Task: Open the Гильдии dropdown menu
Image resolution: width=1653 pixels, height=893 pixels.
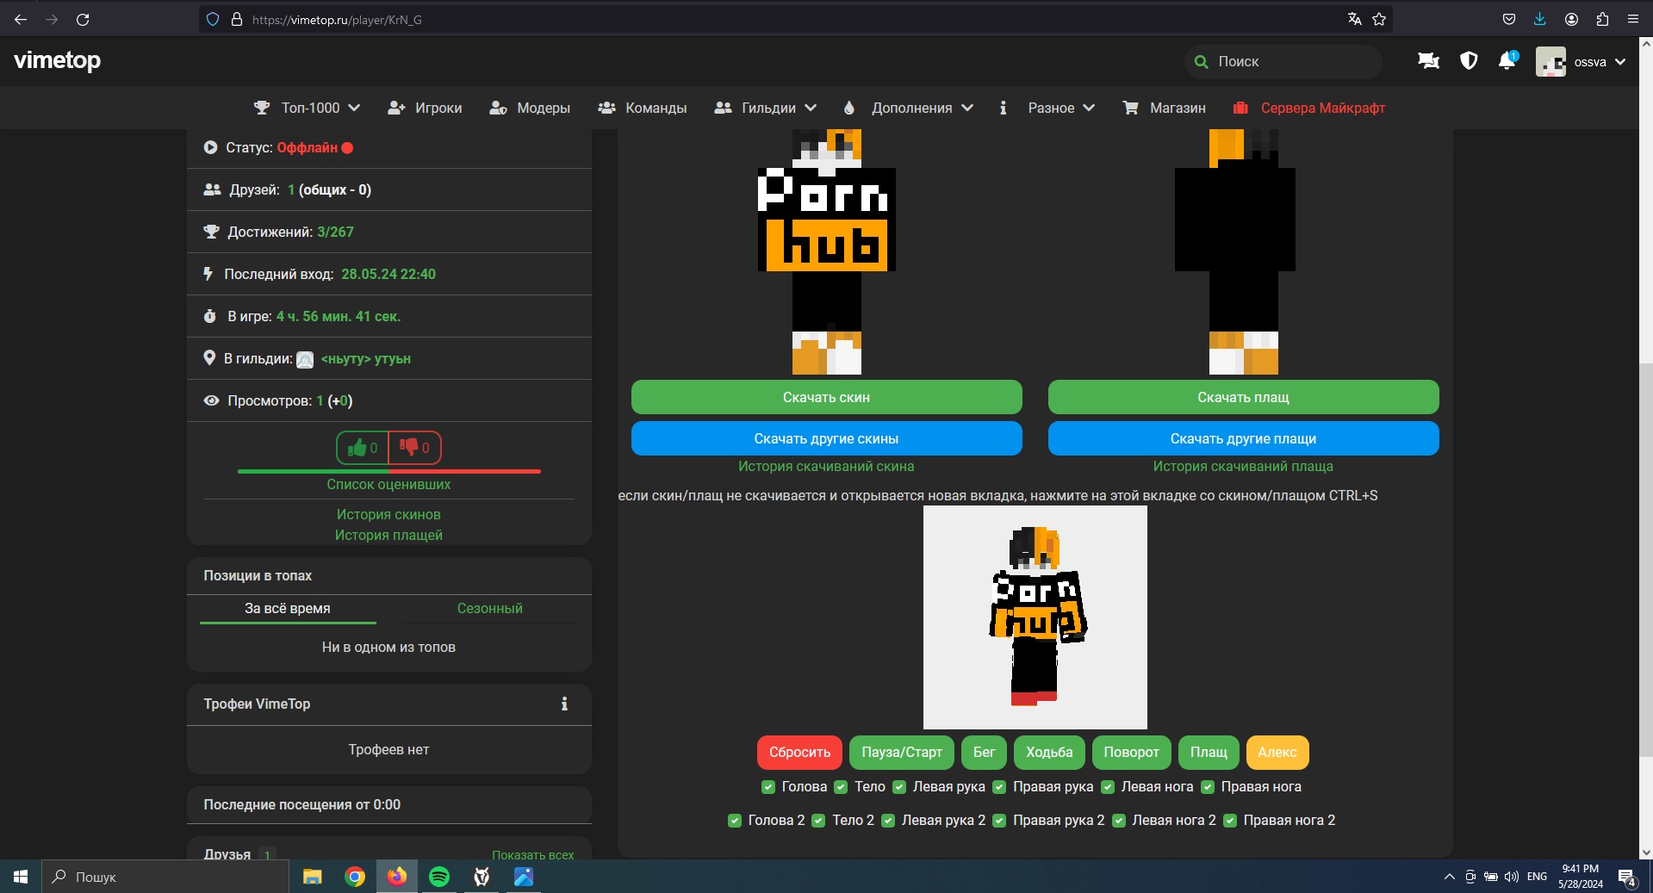Action: (x=766, y=108)
